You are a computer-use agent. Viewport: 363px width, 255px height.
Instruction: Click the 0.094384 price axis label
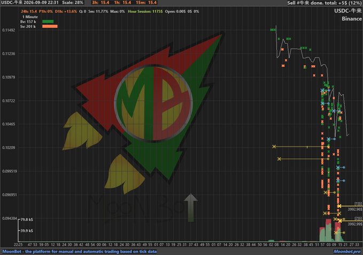click(9, 218)
